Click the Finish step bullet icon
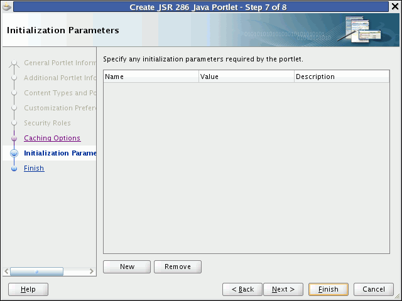The image size is (402, 301). coord(14,169)
